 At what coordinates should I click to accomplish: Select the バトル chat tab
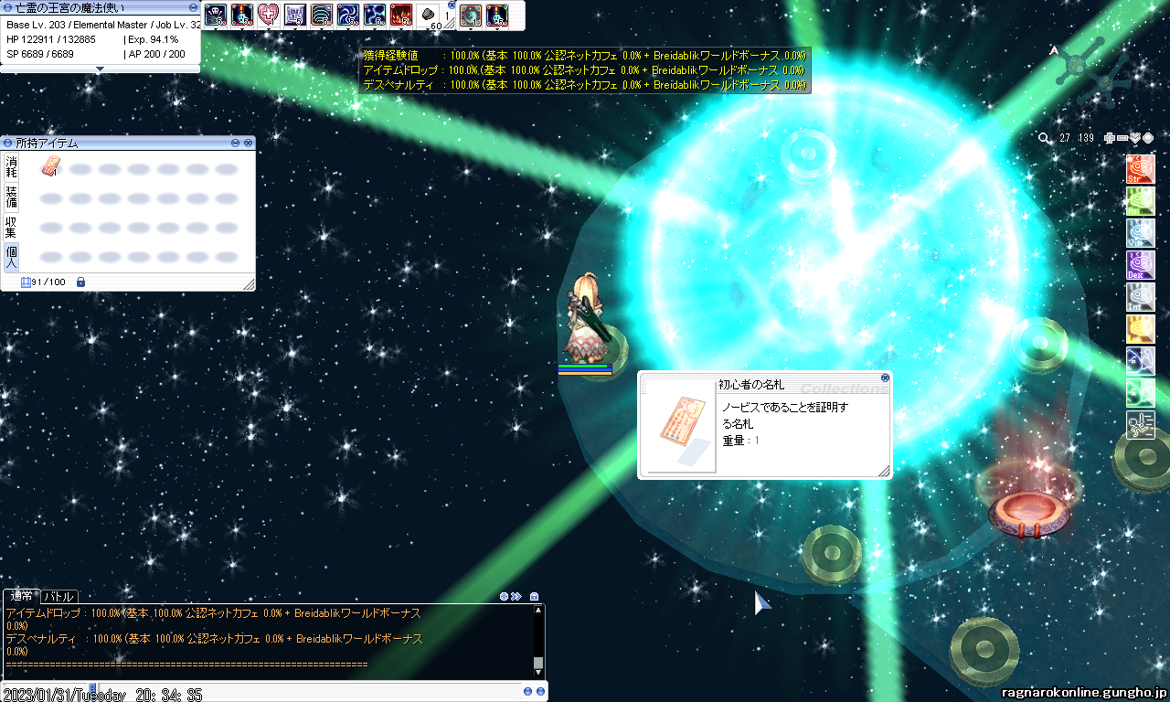[59, 597]
